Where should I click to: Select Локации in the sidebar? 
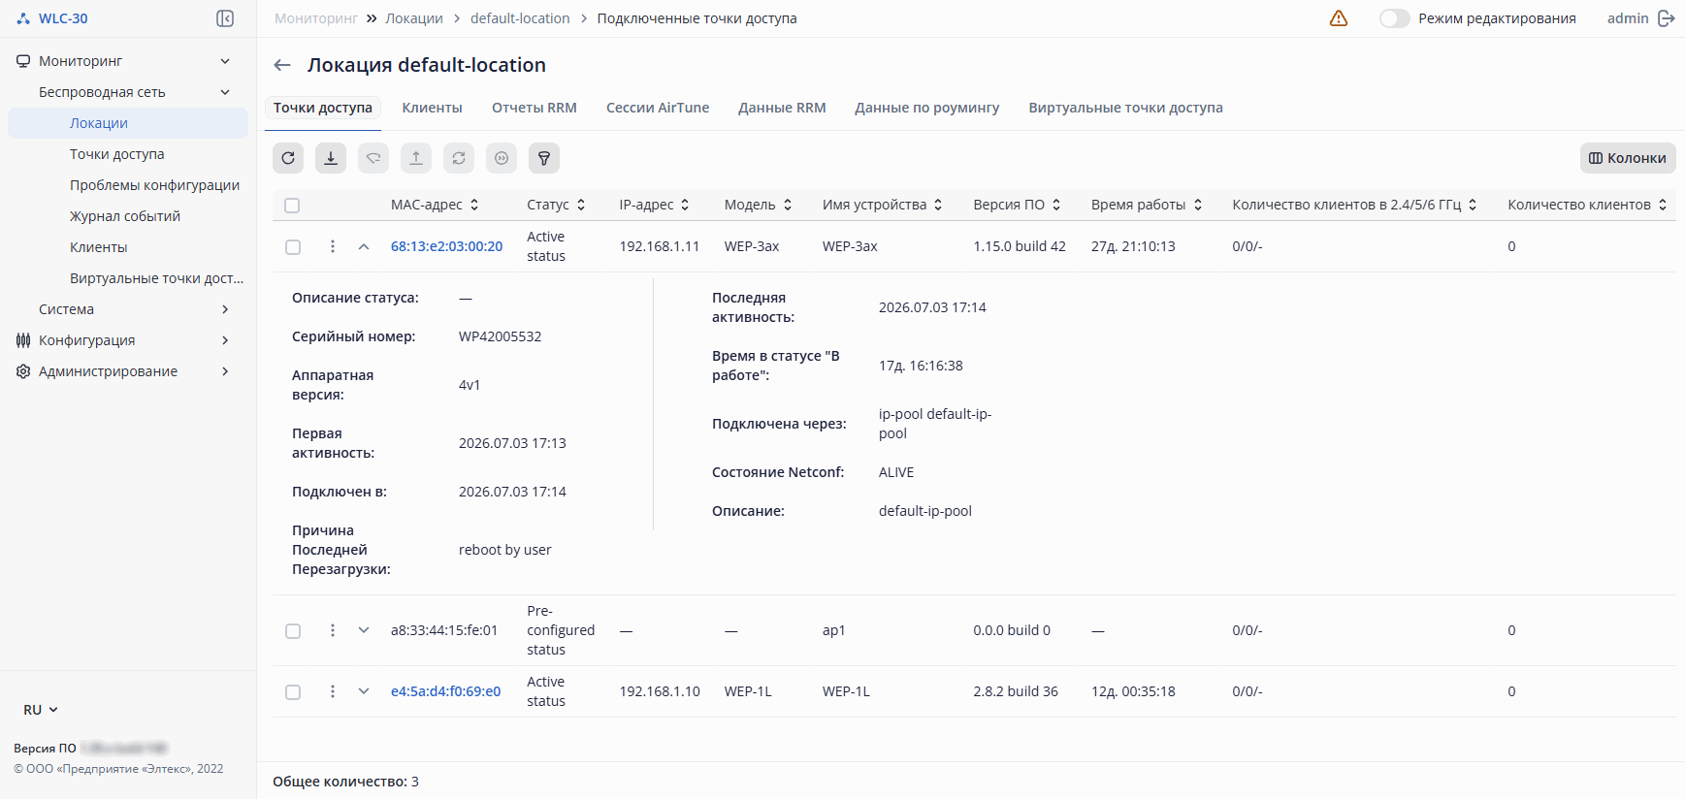pyautogui.click(x=128, y=123)
